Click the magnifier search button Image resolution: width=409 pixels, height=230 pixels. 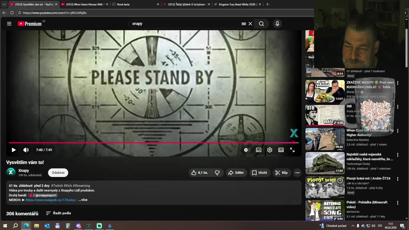click(261, 24)
